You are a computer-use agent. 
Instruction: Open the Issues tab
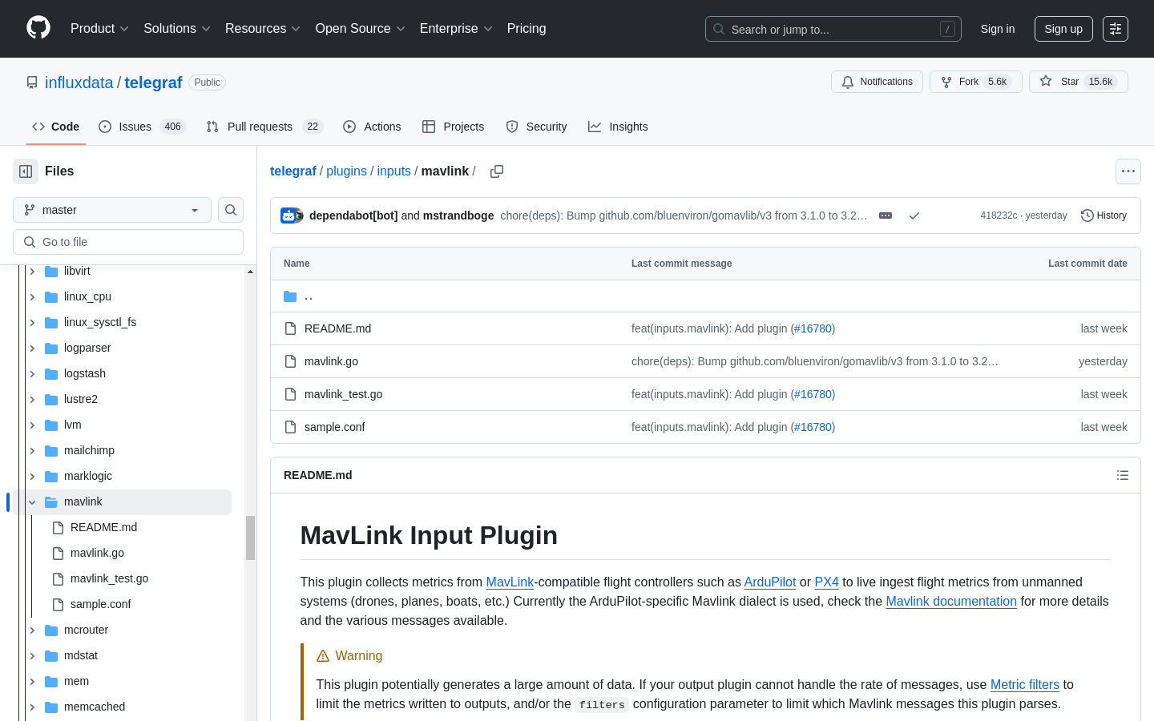142,127
